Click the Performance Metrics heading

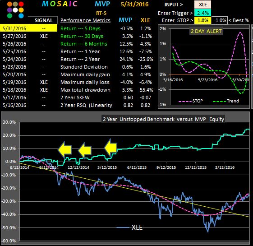point(85,20)
